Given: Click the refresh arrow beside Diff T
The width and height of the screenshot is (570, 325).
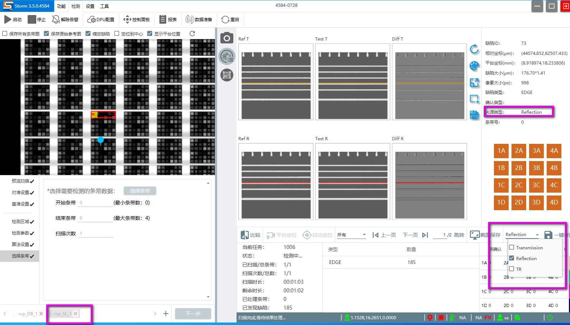Looking at the screenshot, I should (474, 49).
